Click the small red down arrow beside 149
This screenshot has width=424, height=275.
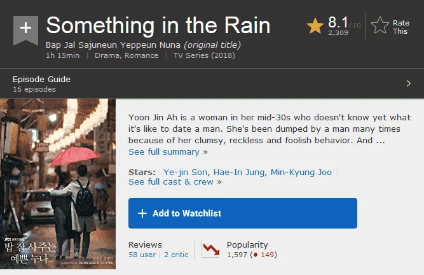(256, 255)
